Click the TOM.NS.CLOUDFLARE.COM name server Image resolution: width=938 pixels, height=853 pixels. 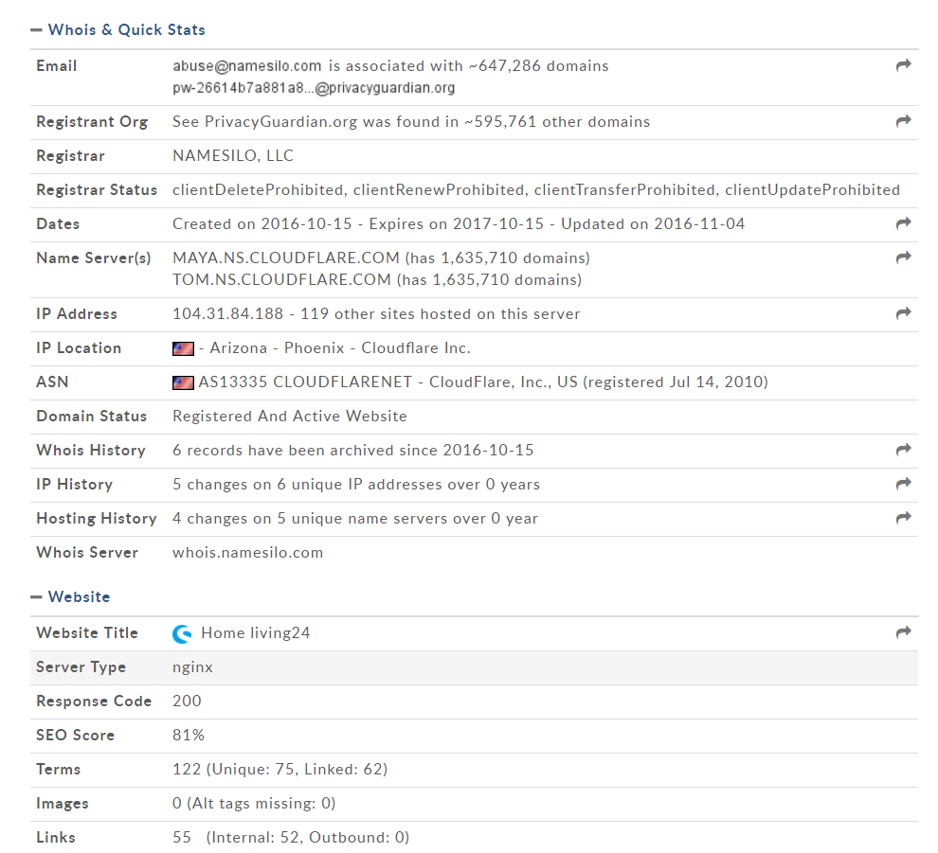[281, 279]
